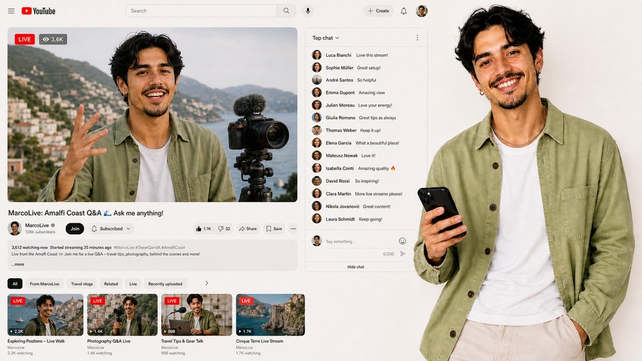642x361 pixels.
Task: Click the name Nikola Jovanović in chat
Action: [342, 207]
